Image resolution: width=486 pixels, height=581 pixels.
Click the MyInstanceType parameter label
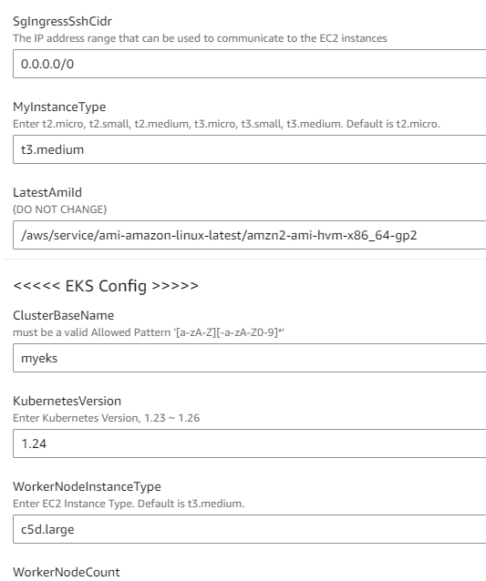tap(59, 107)
